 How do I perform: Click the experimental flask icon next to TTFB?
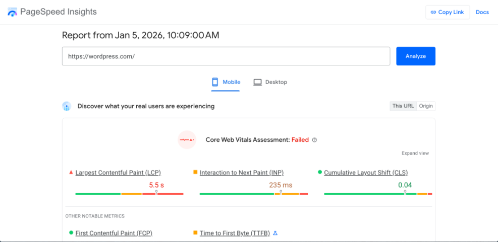(x=275, y=233)
